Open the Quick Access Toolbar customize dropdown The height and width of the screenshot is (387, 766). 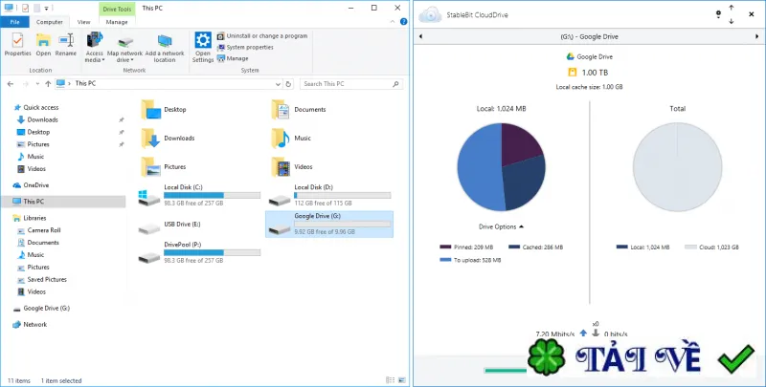[46, 9]
